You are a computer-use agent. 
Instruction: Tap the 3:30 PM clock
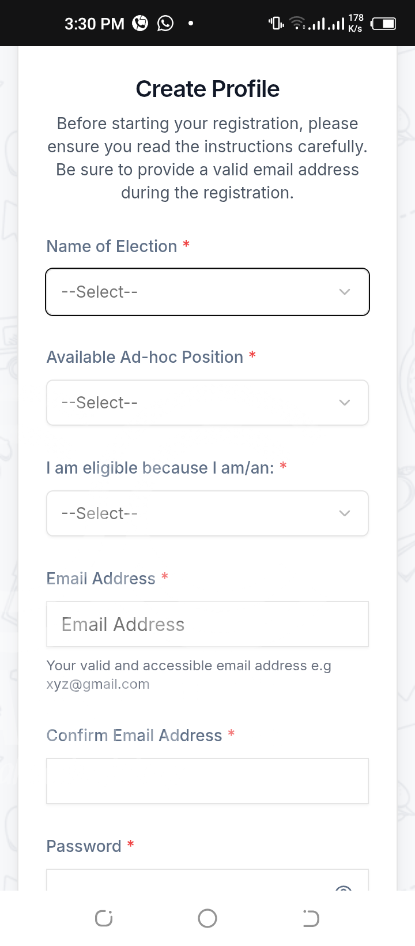click(x=95, y=24)
